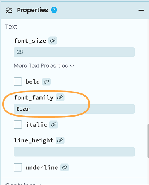Click the italic data binding link icon
Image resolution: width=149 pixels, height=185 pixels.
coord(54,125)
